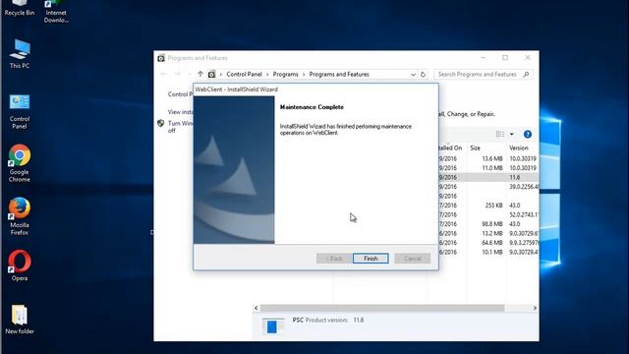Click the Turn Windows features link
Screen dimensions: 629x354
pyautogui.click(x=180, y=127)
